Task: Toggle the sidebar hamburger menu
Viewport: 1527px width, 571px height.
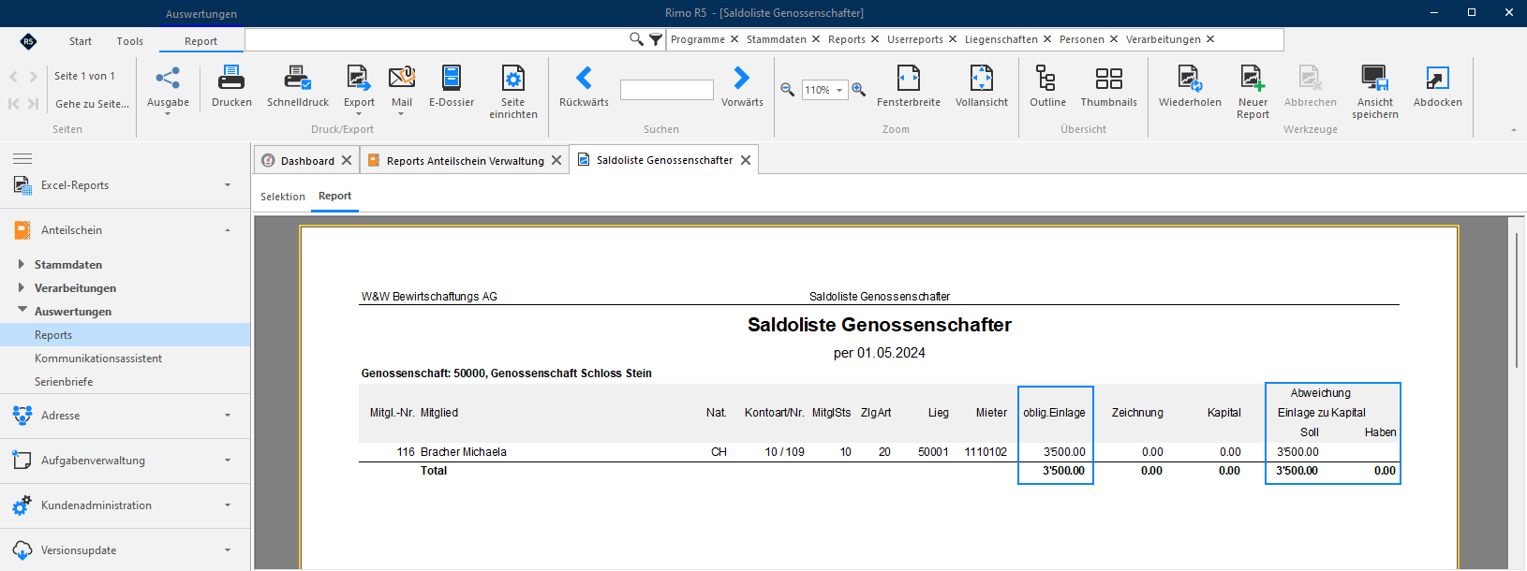Action: pyautogui.click(x=22, y=158)
